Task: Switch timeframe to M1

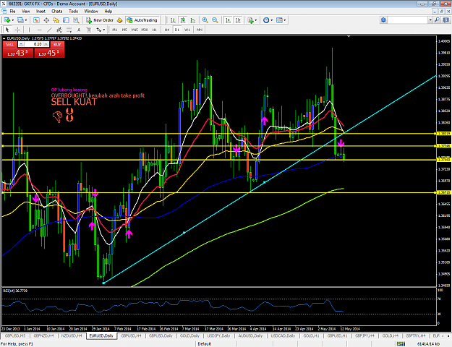Action: (x=114, y=30)
